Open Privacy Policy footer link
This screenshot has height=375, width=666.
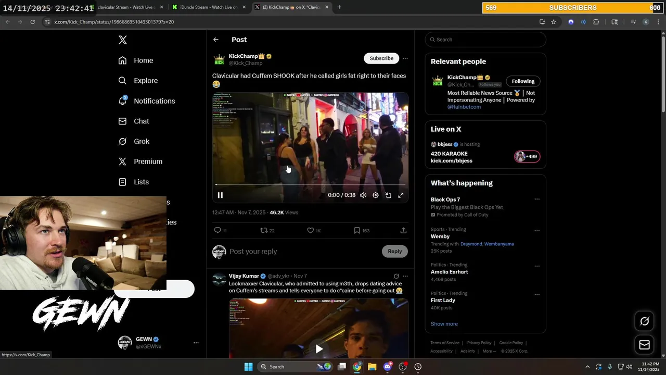pos(479,343)
